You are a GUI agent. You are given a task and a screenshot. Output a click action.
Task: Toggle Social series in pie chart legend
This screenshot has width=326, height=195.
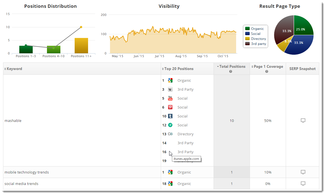point(256,34)
